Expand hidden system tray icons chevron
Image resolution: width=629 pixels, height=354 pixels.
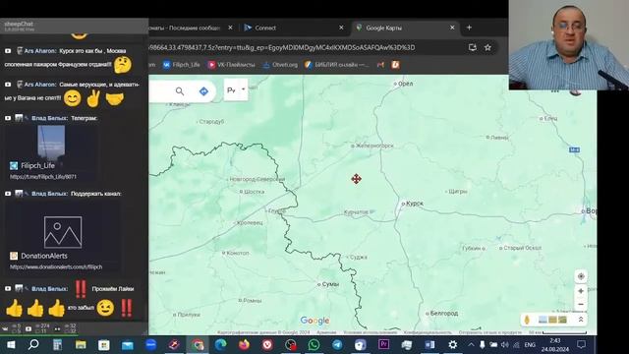(x=471, y=345)
